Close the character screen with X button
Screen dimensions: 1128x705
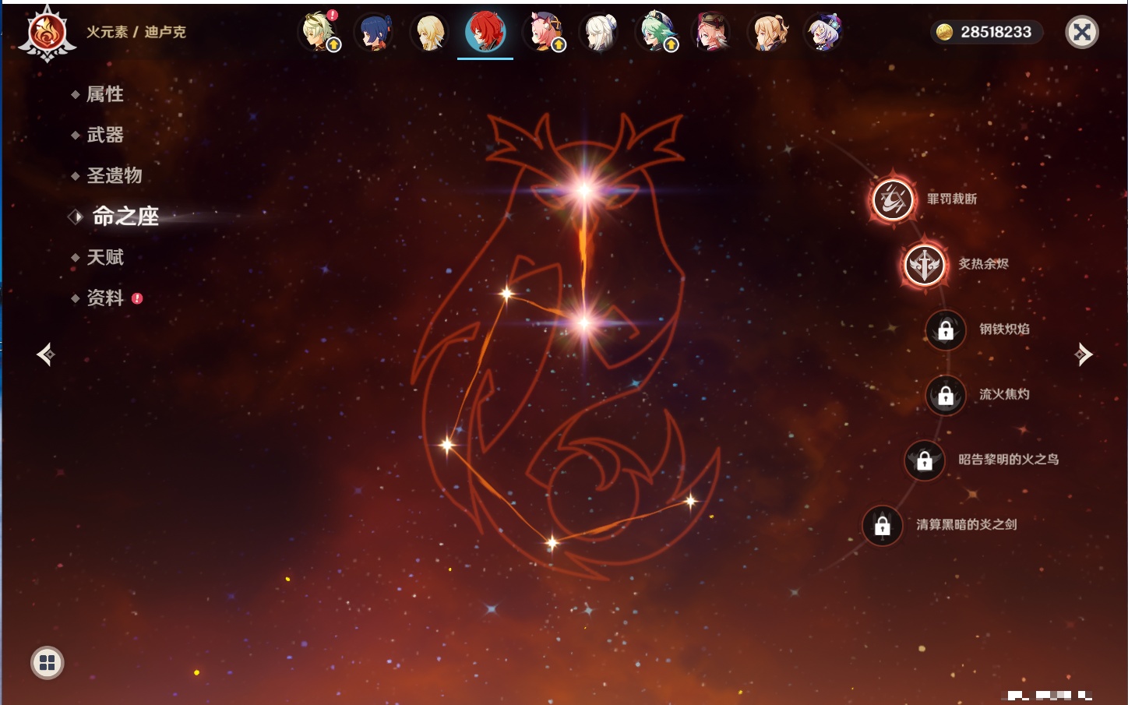click(x=1081, y=32)
